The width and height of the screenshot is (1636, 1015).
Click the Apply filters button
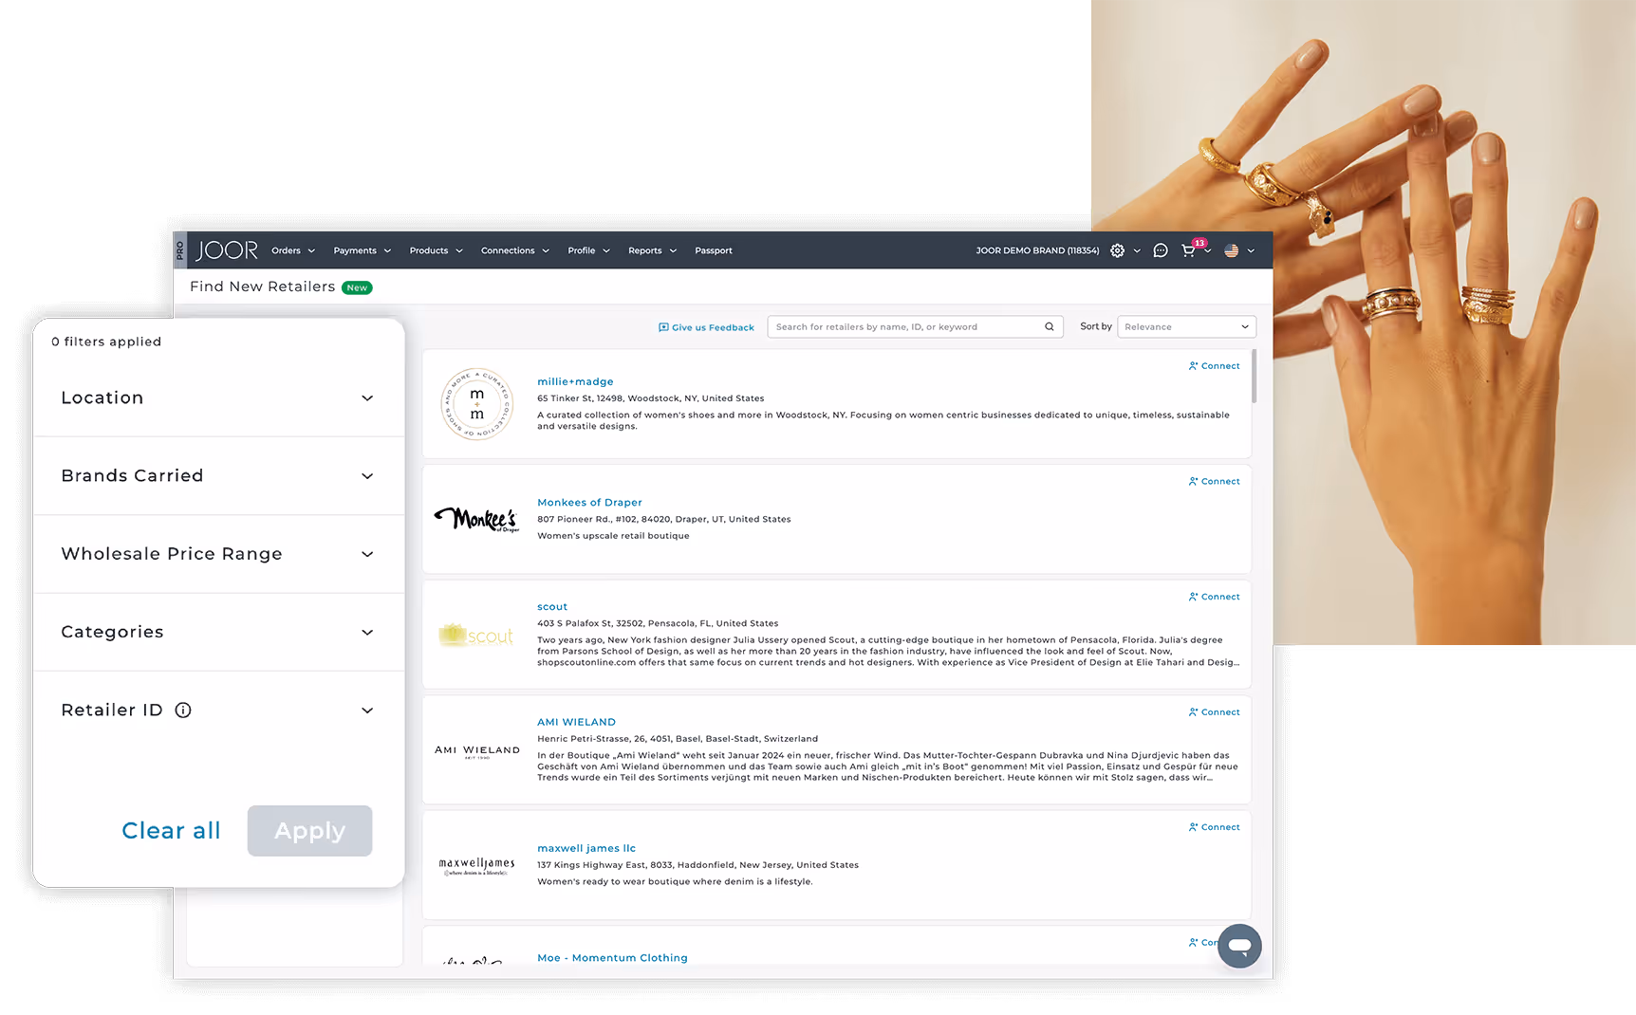point(309,831)
